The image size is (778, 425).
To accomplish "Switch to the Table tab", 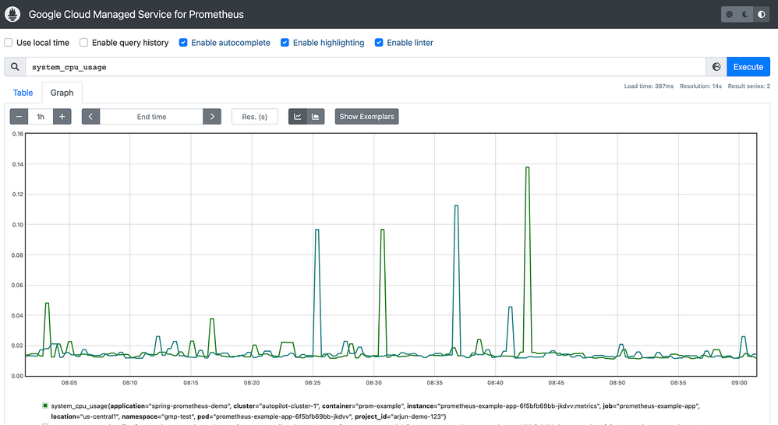I will point(23,93).
